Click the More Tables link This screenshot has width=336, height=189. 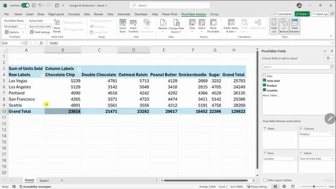(271, 96)
